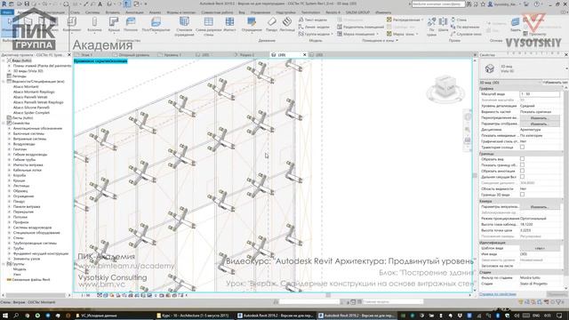Screen dimensions: 569x320
Task: Click Set work plane (Задать) icon
Action: [516, 21]
